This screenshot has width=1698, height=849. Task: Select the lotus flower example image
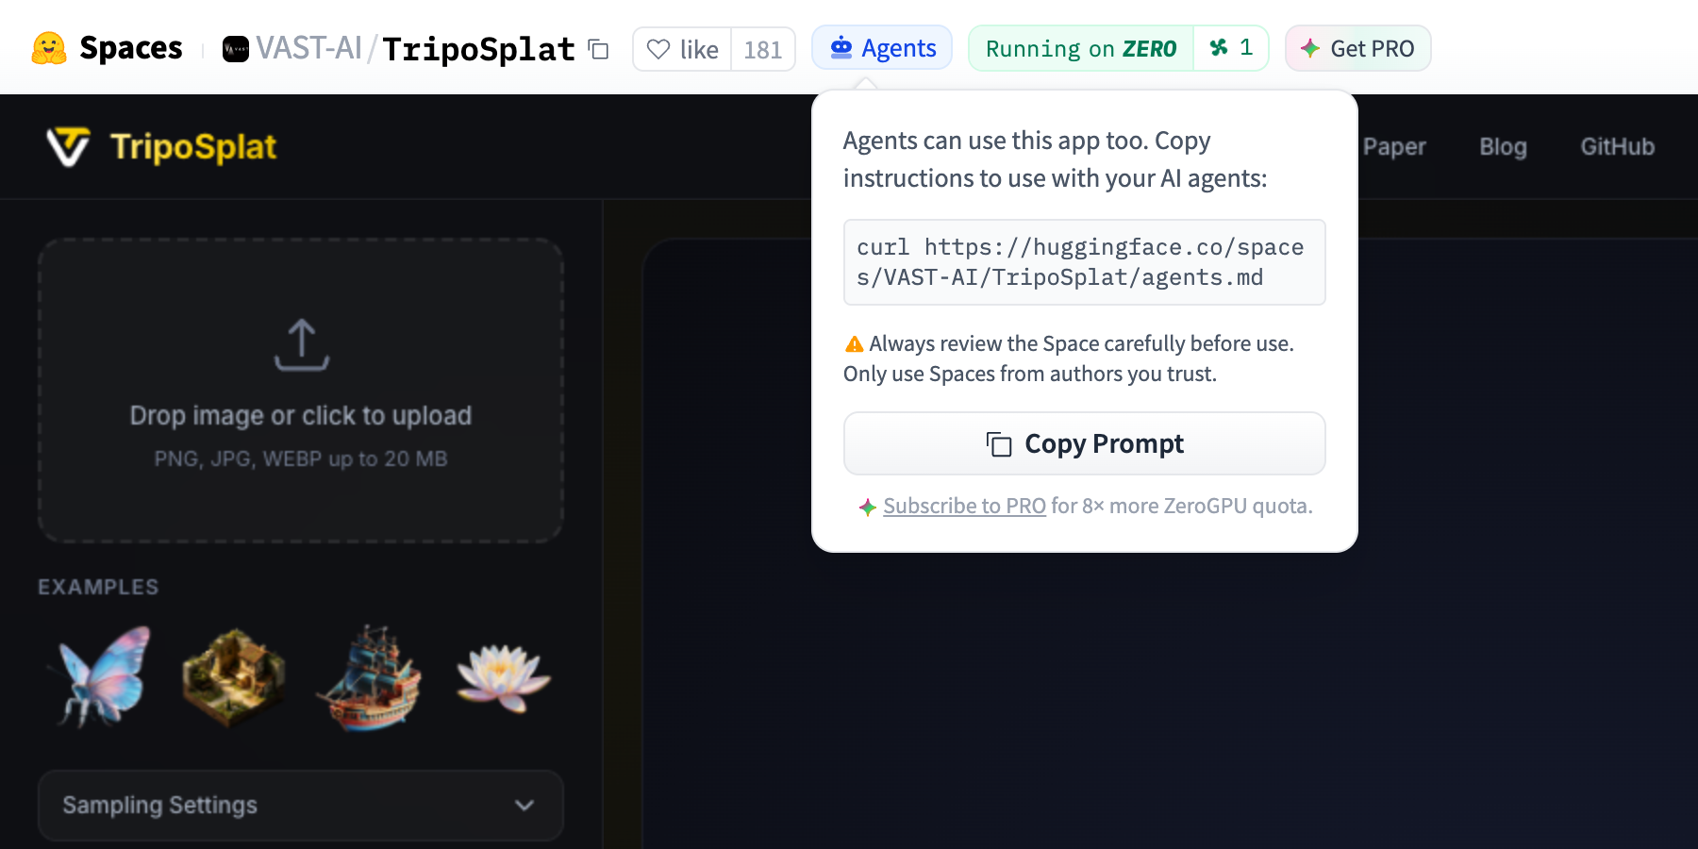pos(504,677)
